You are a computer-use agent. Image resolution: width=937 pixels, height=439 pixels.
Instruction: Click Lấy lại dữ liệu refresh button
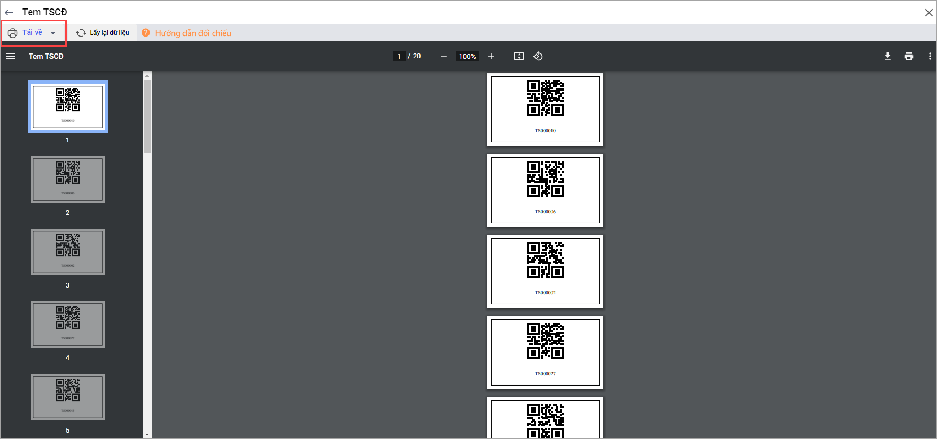click(x=103, y=33)
